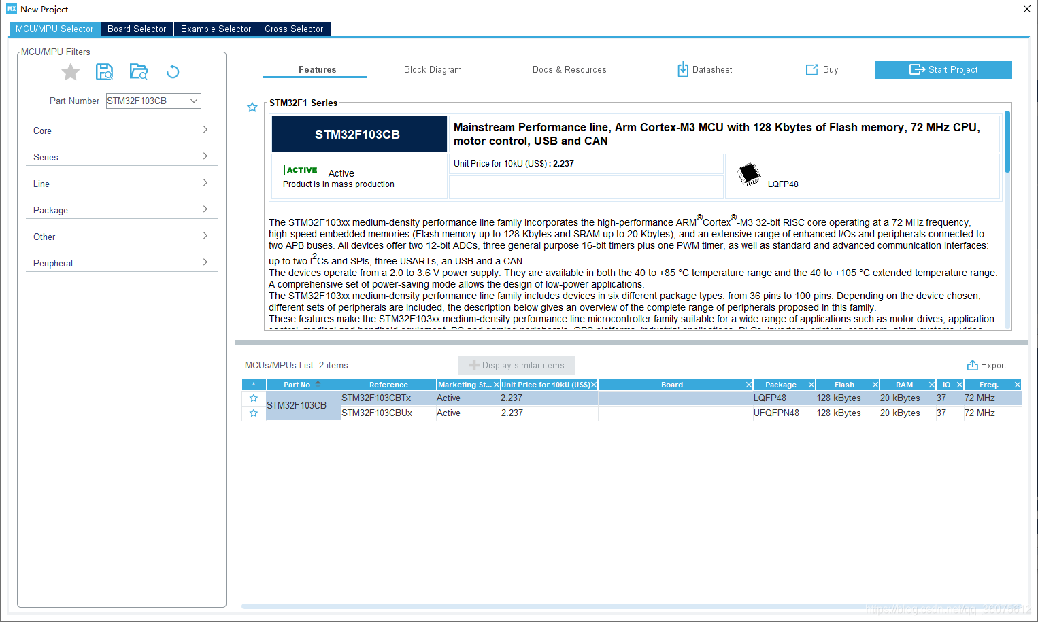Switch to MCU/MPU Selector tab
This screenshot has width=1038, height=622.
54,29
